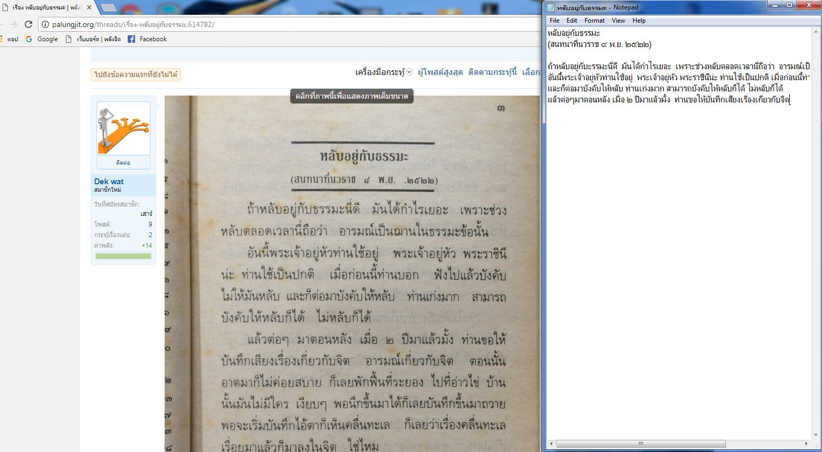Viewport: 822px width, 452px height.
Task: Click the Notepad title line หลับอยู่กับธรรมะ
Action: coord(574,33)
